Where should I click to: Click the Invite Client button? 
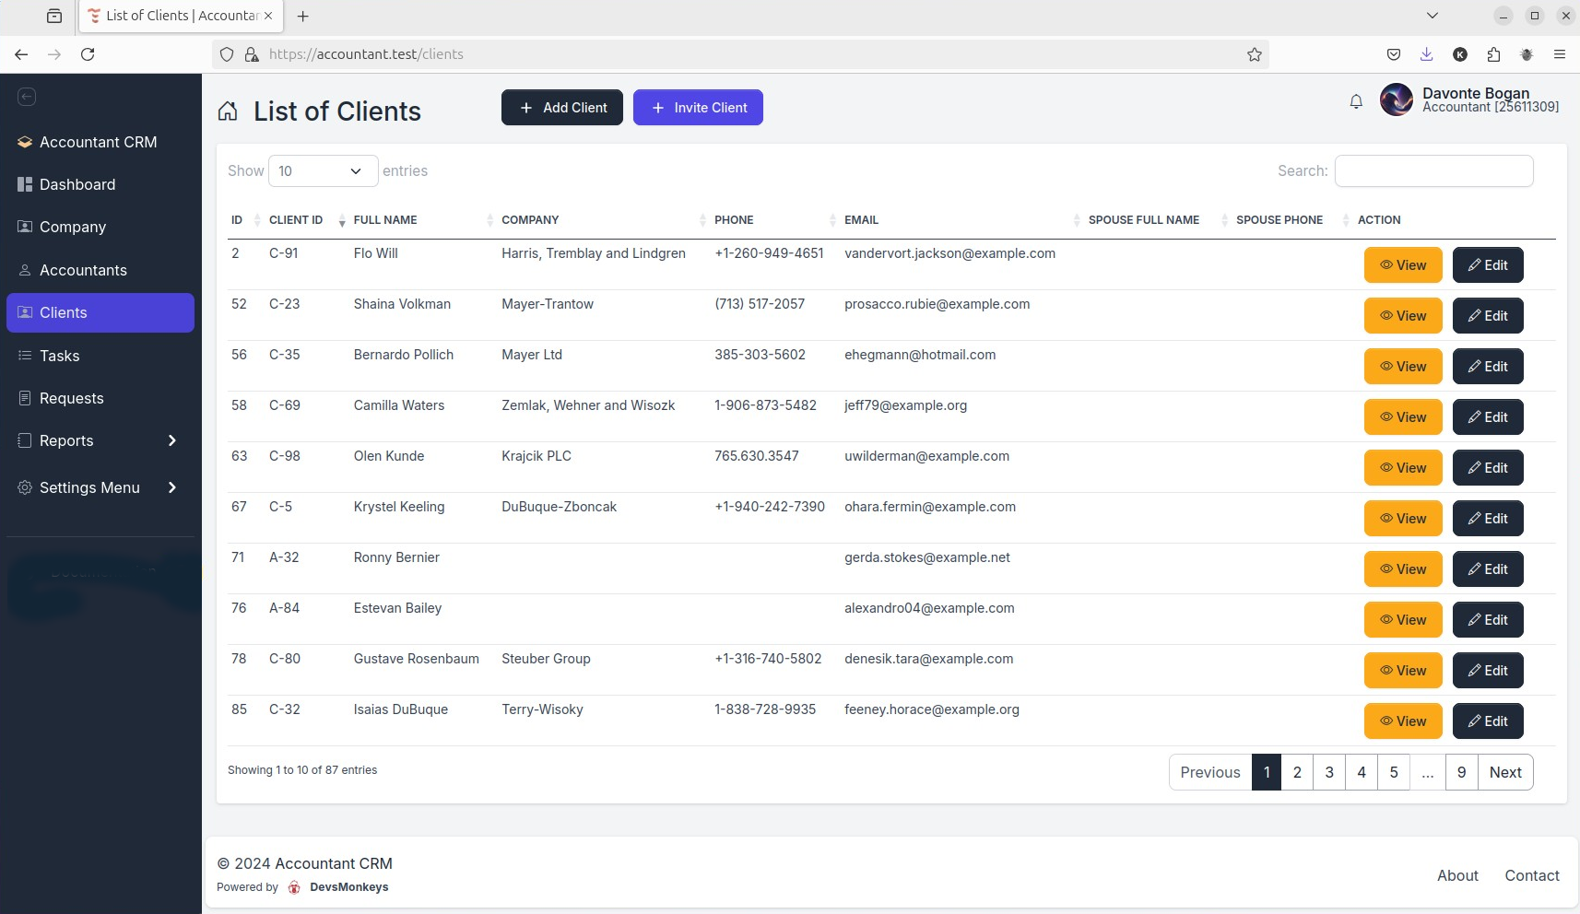click(698, 108)
